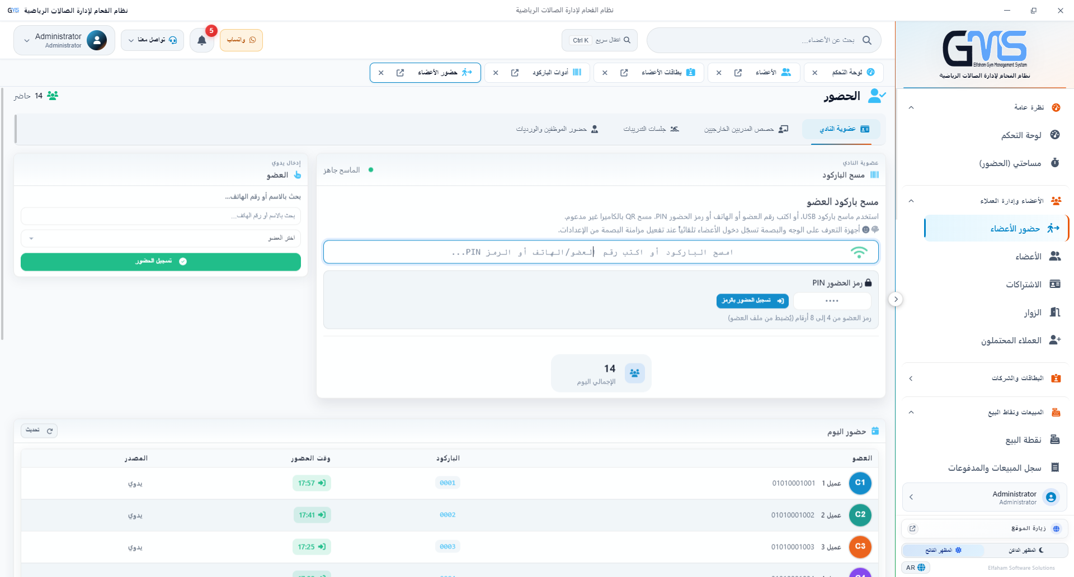Click the 17:57 check-in time badge

(312, 483)
